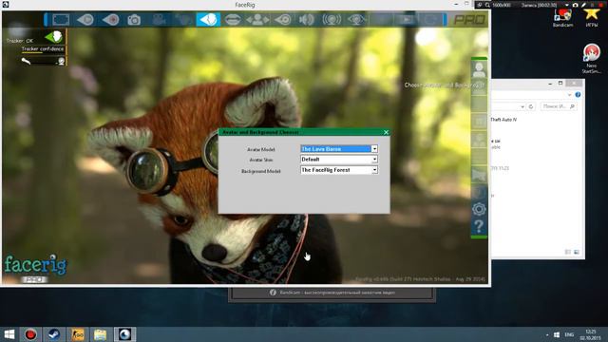Open the Background Model dropdown
Image resolution: width=608 pixels, height=342 pixels.
[x=339, y=170]
